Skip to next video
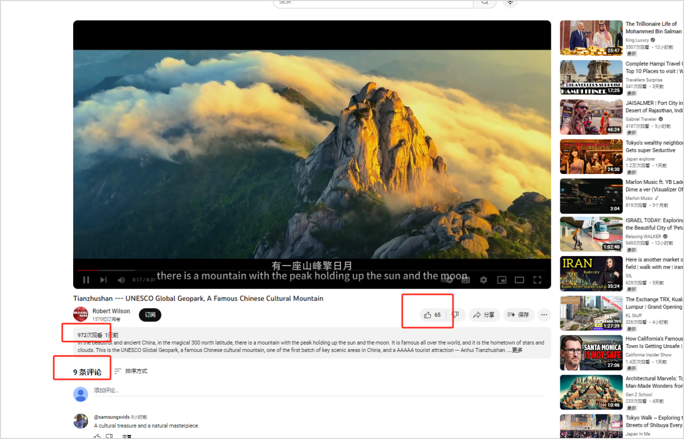The width and height of the screenshot is (684, 439). pyautogui.click(x=103, y=280)
